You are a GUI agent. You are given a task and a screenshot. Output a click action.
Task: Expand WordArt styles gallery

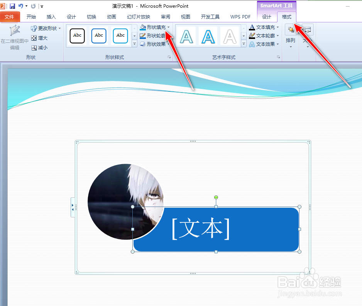click(244, 44)
